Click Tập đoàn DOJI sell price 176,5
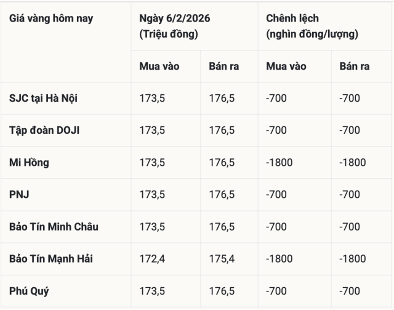394x310 pixels. point(222,130)
